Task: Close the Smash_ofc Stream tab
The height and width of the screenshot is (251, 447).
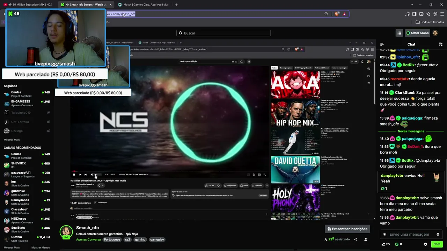Action: (111, 5)
